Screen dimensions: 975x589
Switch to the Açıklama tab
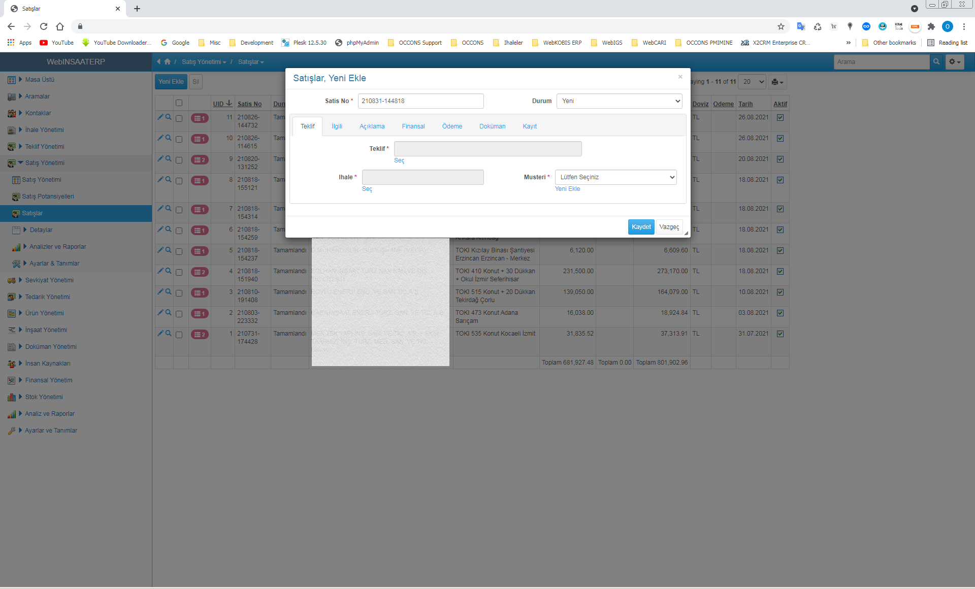pos(372,126)
